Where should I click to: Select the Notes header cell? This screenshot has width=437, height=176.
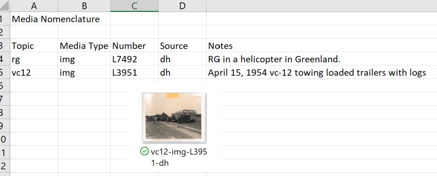[x=220, y=46]
